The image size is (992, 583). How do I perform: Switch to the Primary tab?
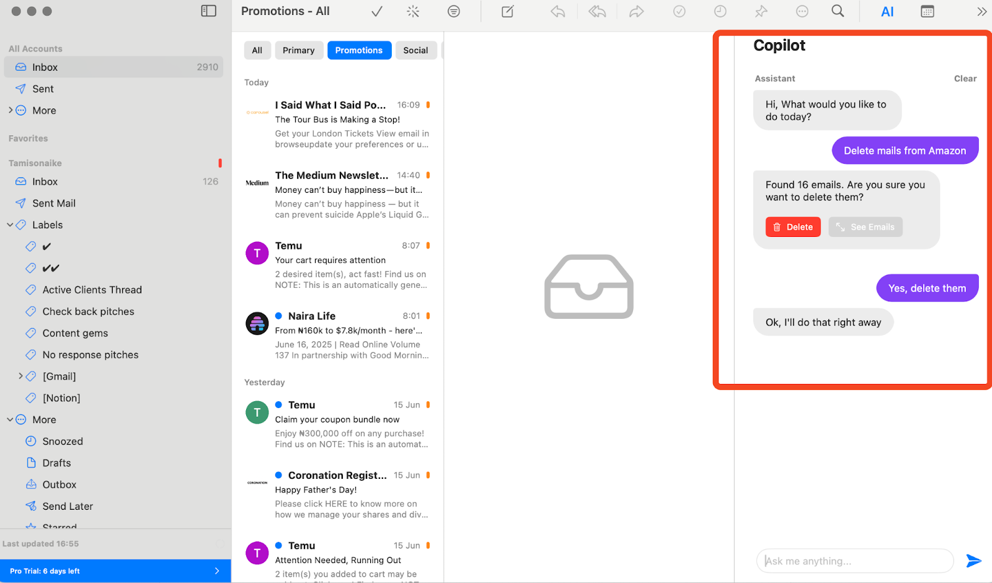click(299, 50)
